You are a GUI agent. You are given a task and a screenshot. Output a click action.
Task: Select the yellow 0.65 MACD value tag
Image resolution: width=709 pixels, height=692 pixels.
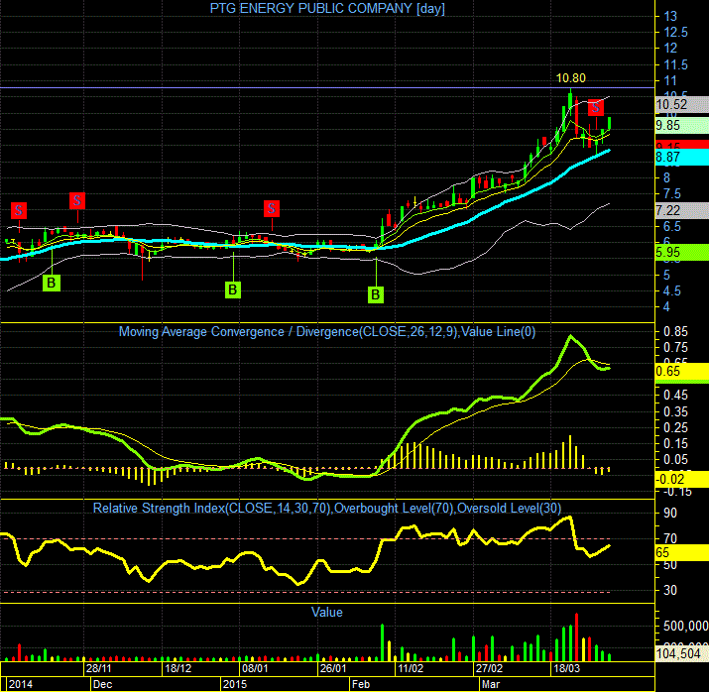click(x=682, y=371)
